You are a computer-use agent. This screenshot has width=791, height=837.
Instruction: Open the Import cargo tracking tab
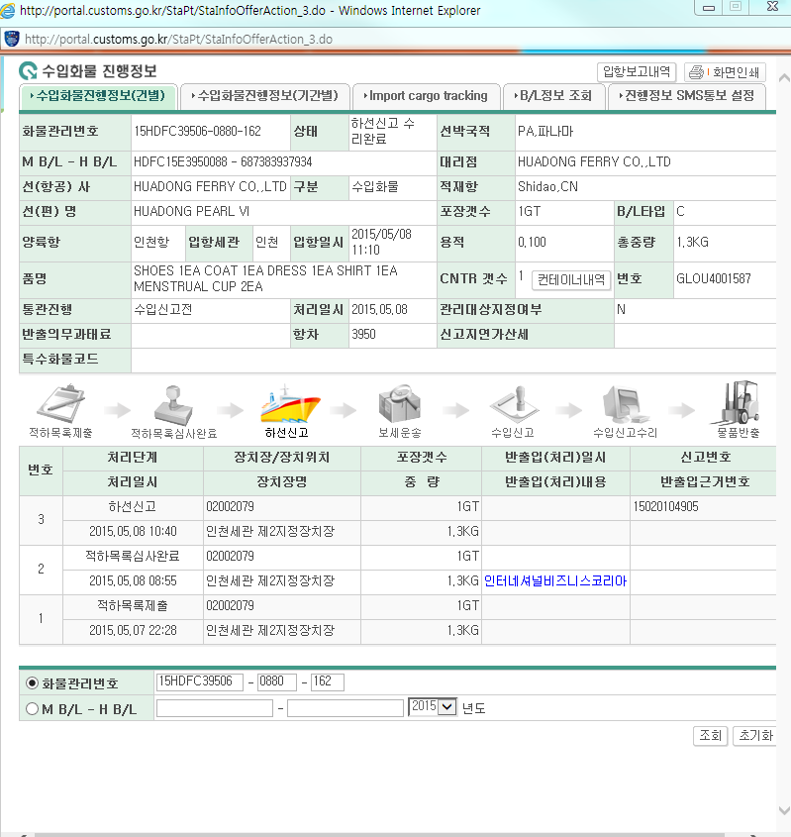click(x=426, y=96)
